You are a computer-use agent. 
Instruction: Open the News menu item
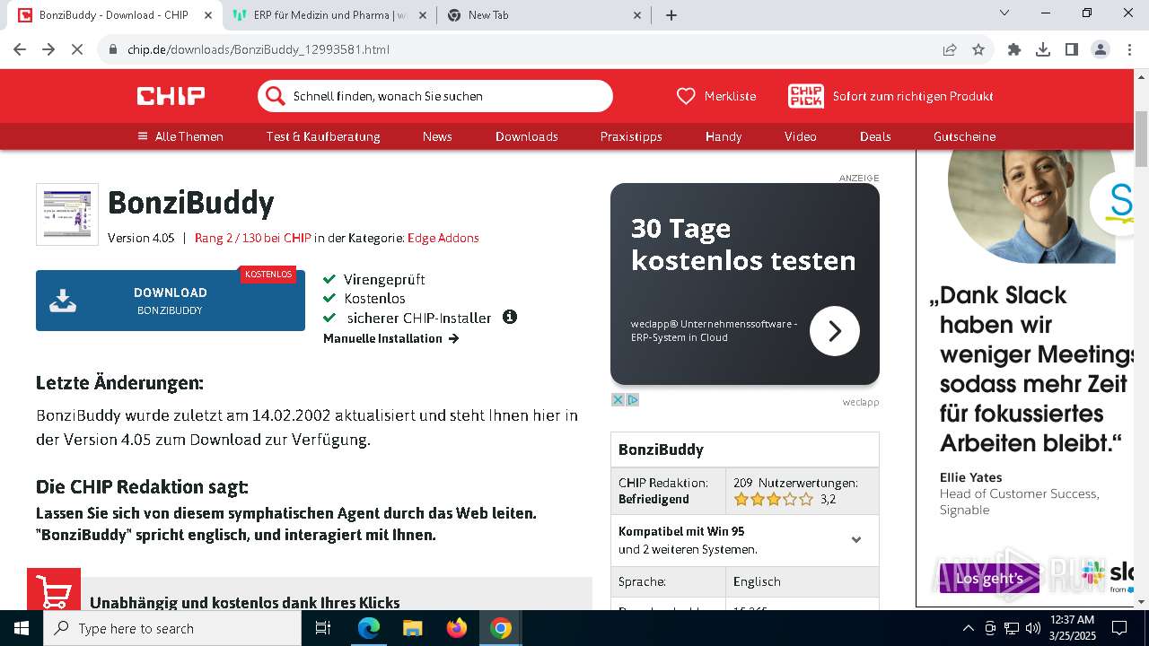coord(437,136)
